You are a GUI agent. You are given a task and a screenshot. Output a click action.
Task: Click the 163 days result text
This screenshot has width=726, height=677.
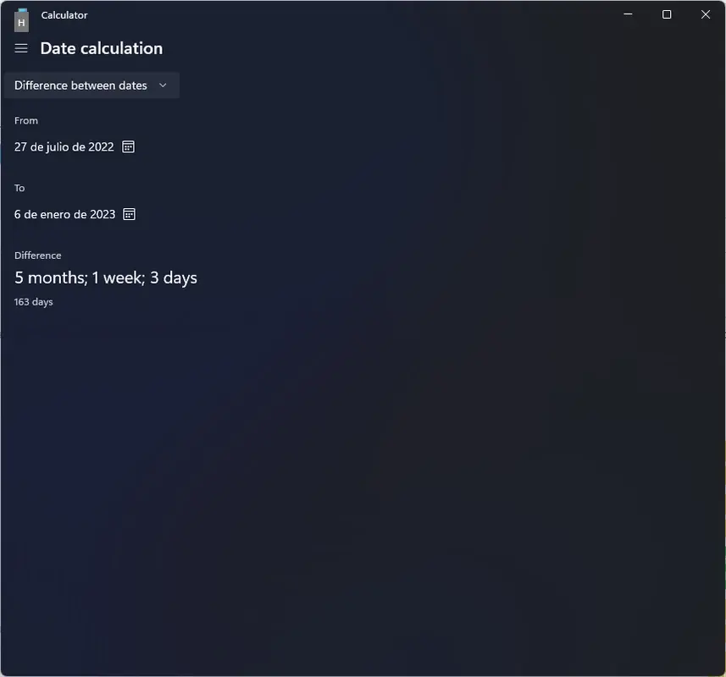[33, 300]
